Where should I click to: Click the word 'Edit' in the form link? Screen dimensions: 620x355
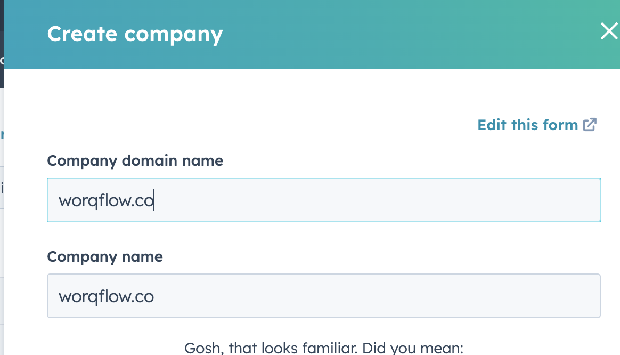coord(492,125)
